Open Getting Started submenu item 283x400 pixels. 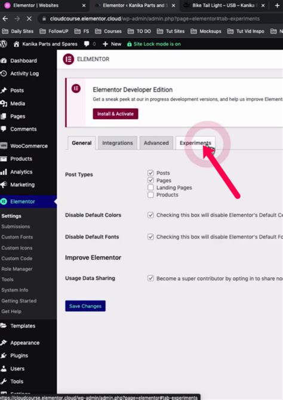click(19, 301)
